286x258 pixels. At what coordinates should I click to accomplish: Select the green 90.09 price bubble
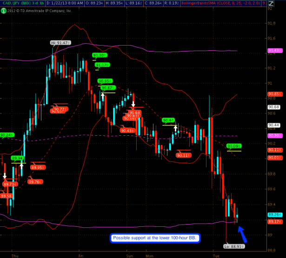tap(233, 146)
